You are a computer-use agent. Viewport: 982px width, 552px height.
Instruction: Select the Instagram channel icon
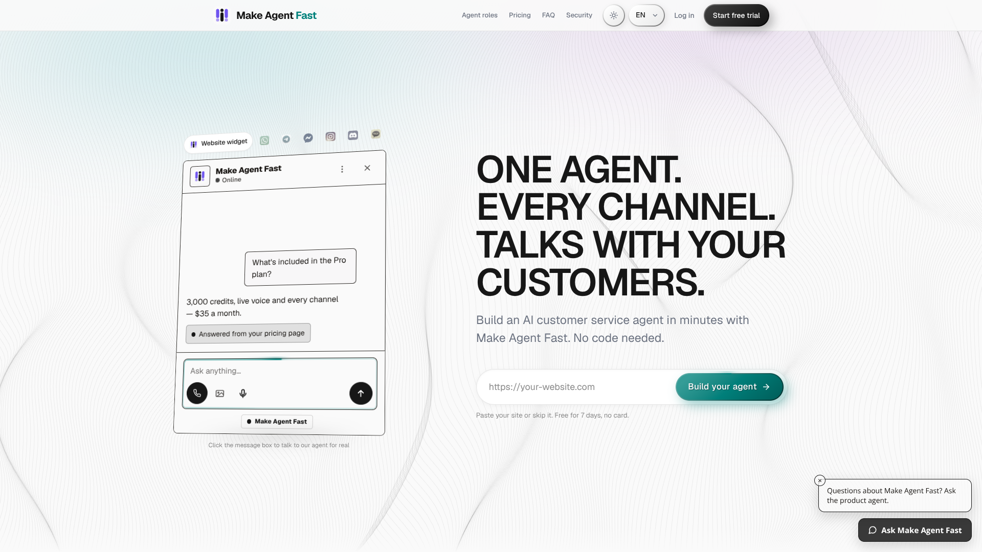[330, 136]
